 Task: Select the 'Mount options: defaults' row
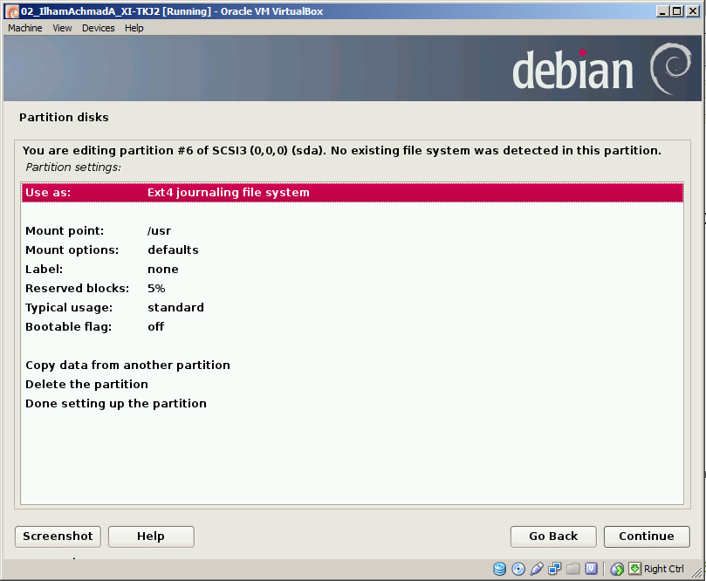(x=352, y=250)
